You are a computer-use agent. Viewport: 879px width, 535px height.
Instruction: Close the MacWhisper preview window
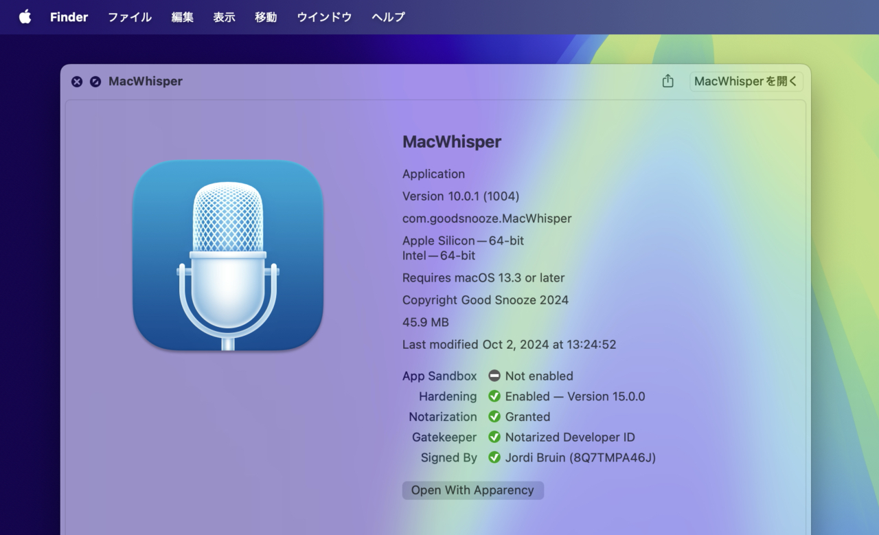(77, 82)
